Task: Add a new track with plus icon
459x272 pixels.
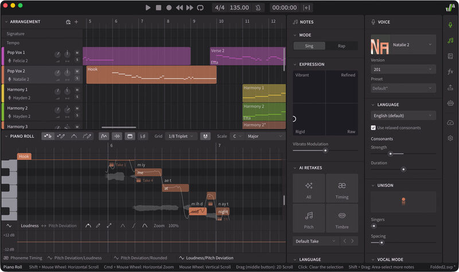Action: point(76,22)
